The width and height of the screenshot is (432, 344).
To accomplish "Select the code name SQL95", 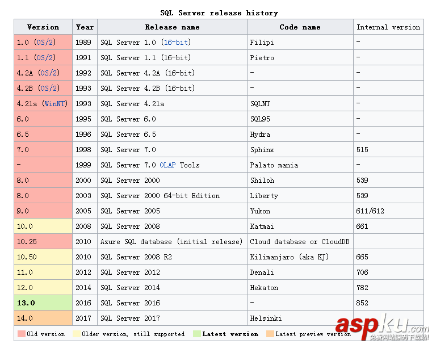I will [x=260, y=119].
